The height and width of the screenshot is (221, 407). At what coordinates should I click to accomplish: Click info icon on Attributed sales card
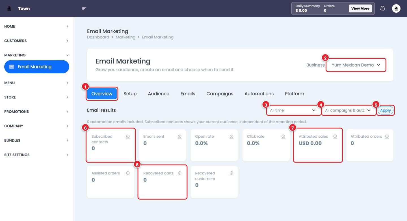tap(335, 136)
